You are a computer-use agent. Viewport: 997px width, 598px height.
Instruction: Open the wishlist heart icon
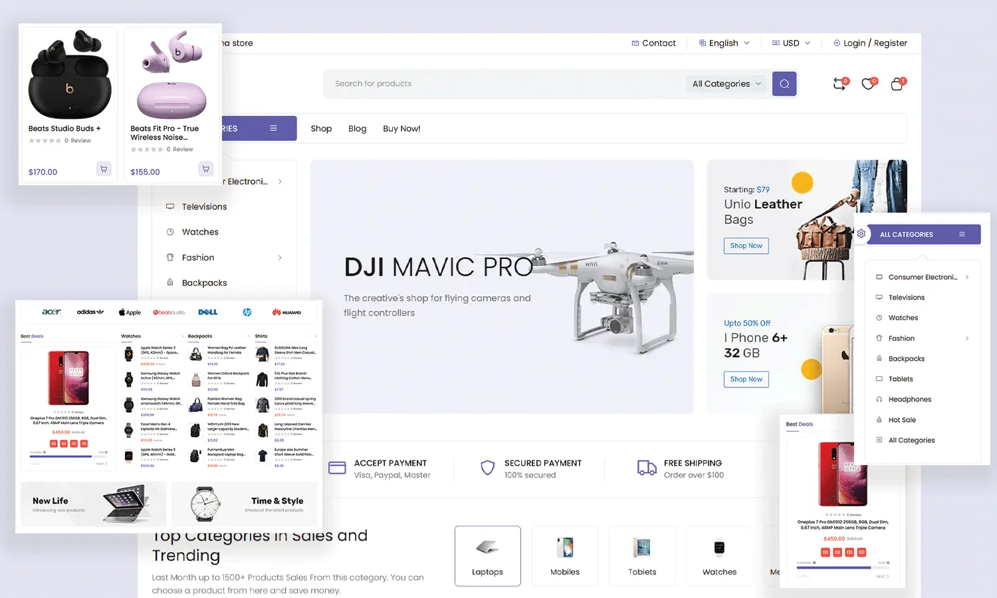point(868,84)
